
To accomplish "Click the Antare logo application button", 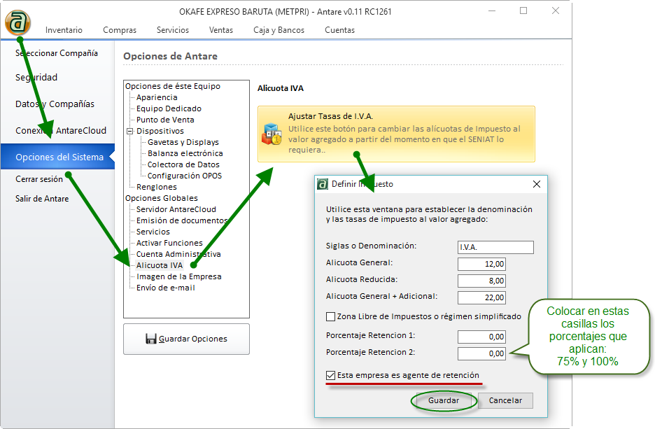I will pyautogui.click(x=17, y=22).
